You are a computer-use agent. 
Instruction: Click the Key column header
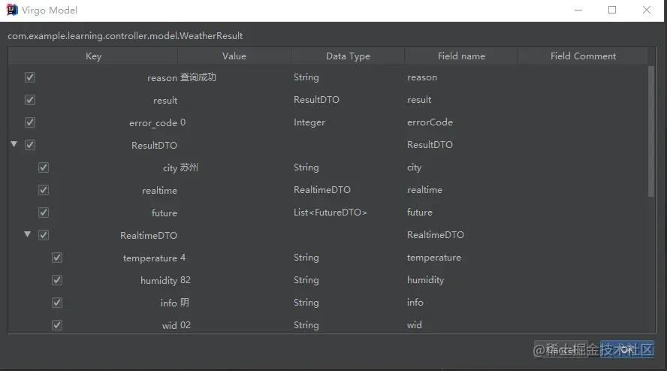click(x=93, y=56)
